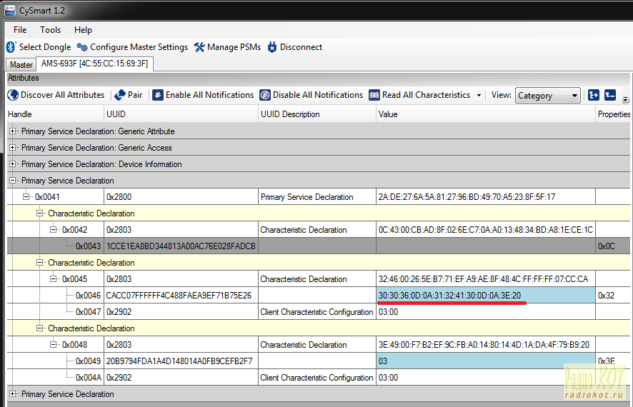Click the CySmart app icon in title bar
This screenshot has width=633, height=407.
[10, 11]
